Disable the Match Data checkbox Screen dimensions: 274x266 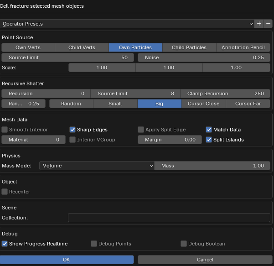click(209, 130)
